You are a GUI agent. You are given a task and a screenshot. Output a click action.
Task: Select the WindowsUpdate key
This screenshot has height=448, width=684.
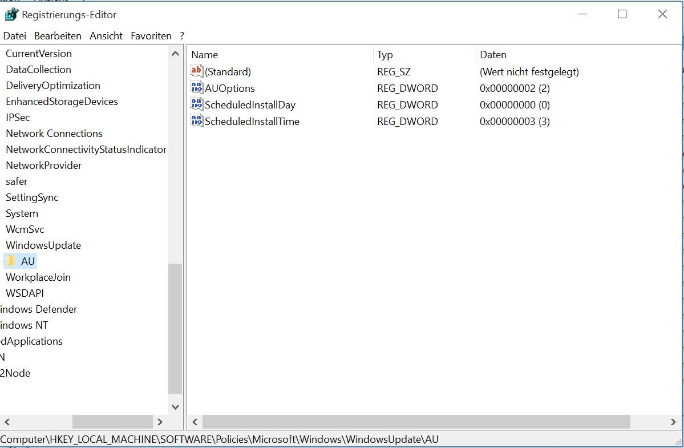pyautogui.click(x=43, y=245)
